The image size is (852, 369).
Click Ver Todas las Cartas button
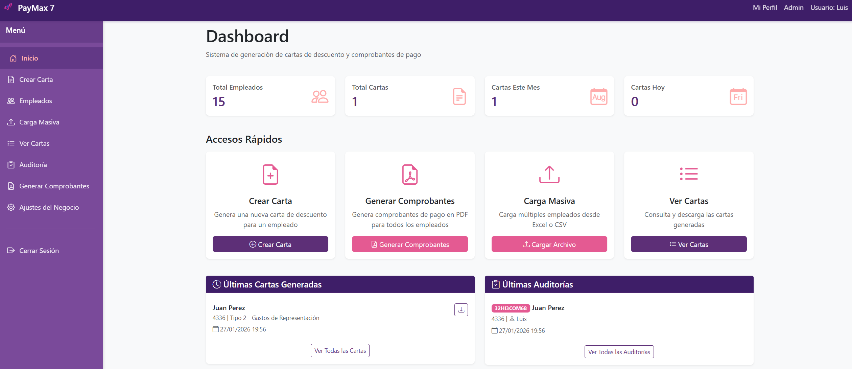click(340, 351)
